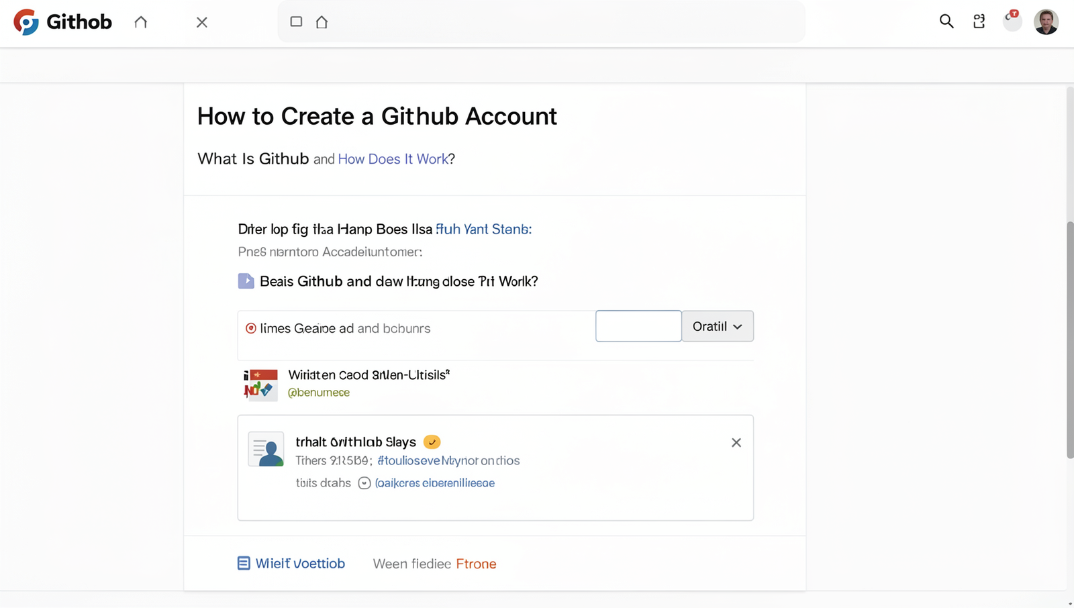The image size is (1074, 608).
Task: Click the profile card icon in trhalt Orithlab box
Action: (x=266, y=449)
